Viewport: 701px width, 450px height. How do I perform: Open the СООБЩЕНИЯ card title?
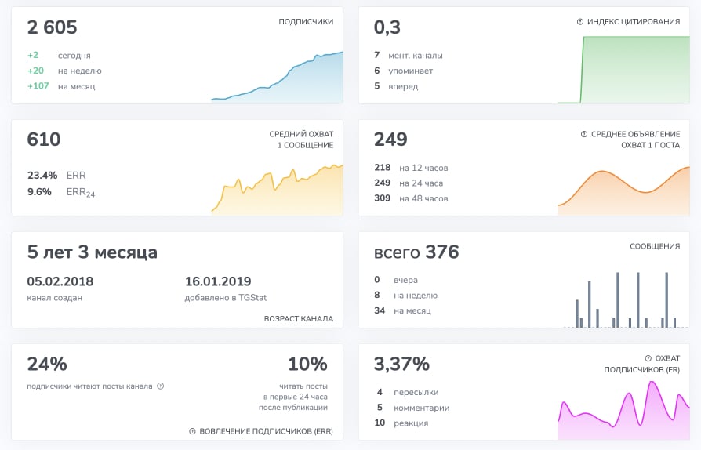tap(655, 246)
